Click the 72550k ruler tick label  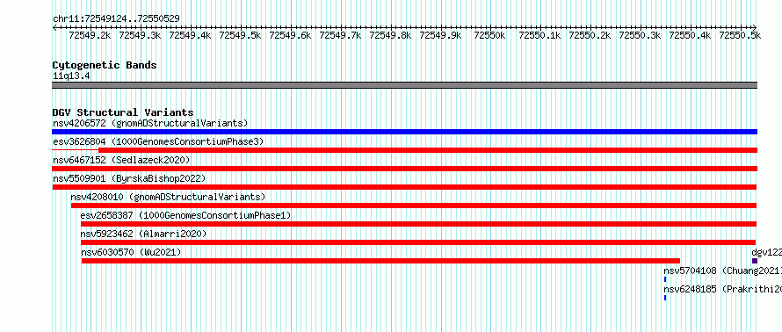[490, 35]
